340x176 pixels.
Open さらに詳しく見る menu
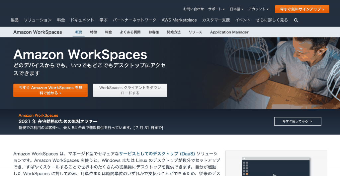pos(272,20)
